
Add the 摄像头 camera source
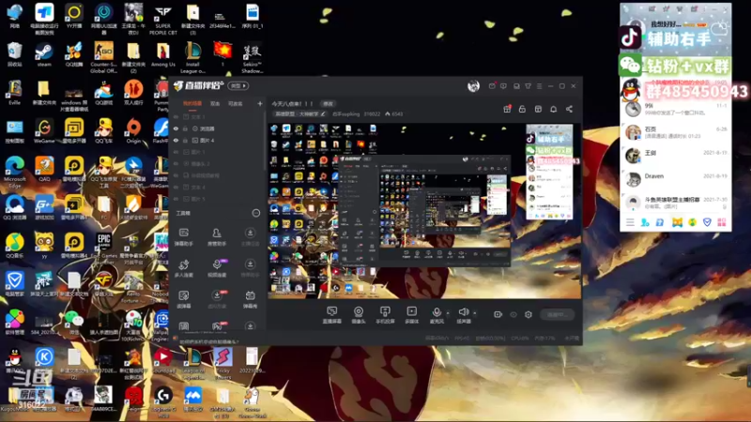[359, 315]
